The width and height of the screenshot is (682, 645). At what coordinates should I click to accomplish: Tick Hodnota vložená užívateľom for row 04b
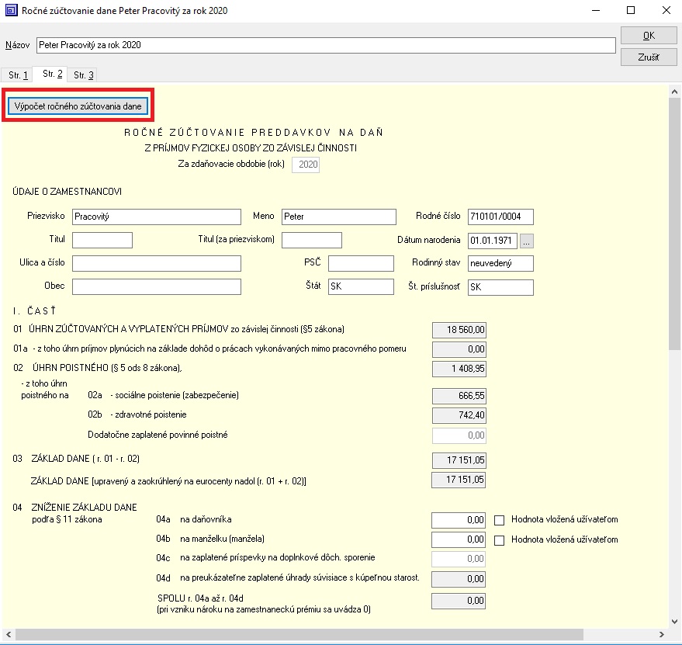point(500,540)
